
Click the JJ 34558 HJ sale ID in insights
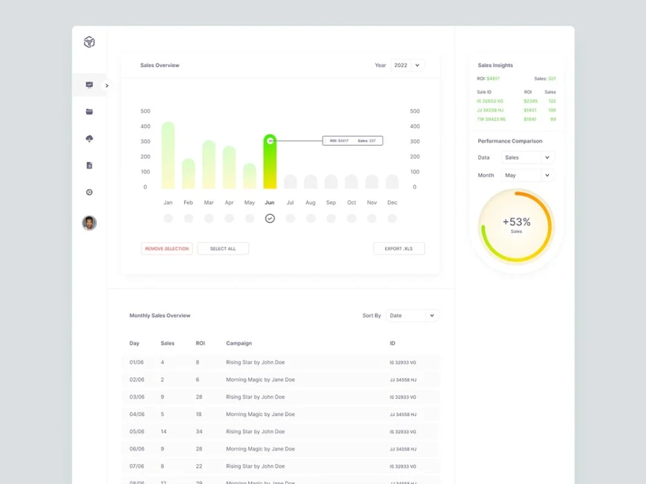[490, 110]
